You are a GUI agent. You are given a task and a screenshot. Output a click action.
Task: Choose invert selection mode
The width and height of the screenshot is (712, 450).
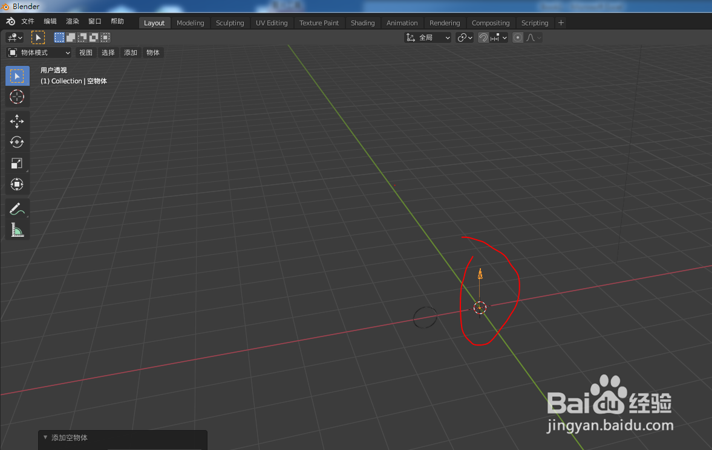point(94,37)
